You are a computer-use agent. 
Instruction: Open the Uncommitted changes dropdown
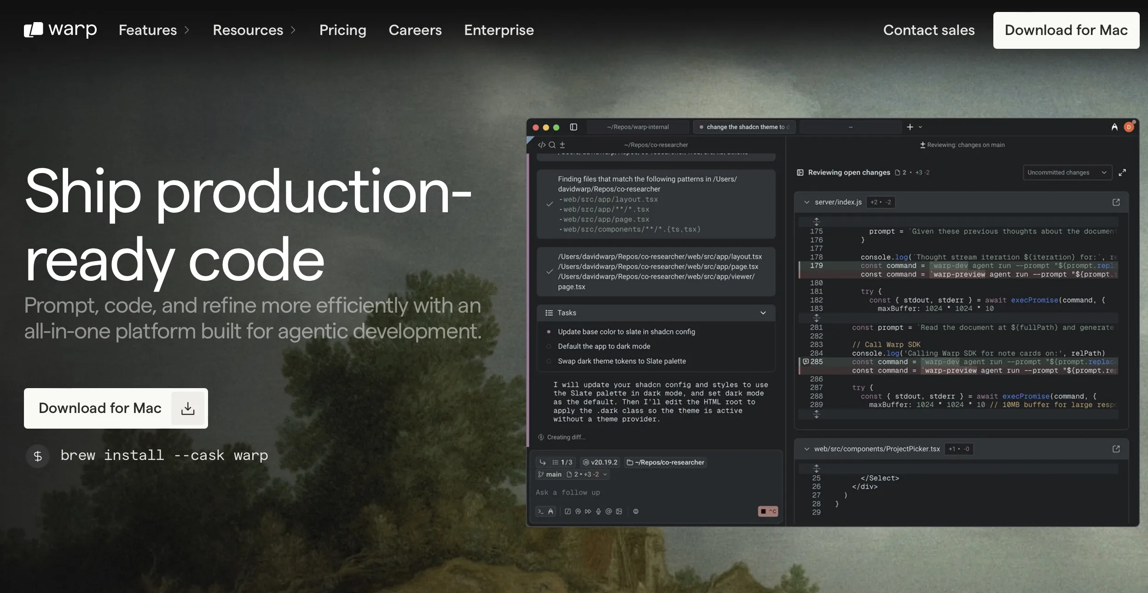pos(1067,173)
